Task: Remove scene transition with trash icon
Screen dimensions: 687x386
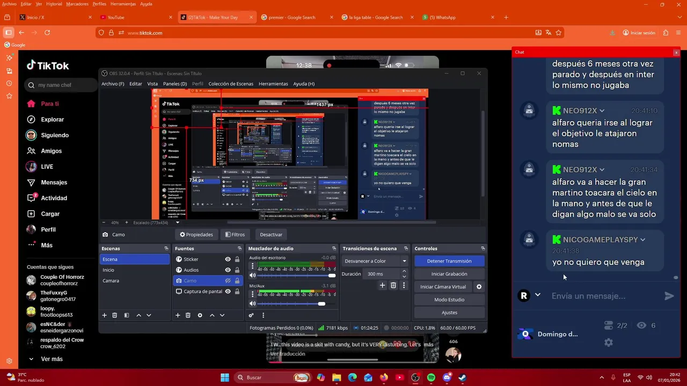Action: pyautogui.click(x=393, y=285)
